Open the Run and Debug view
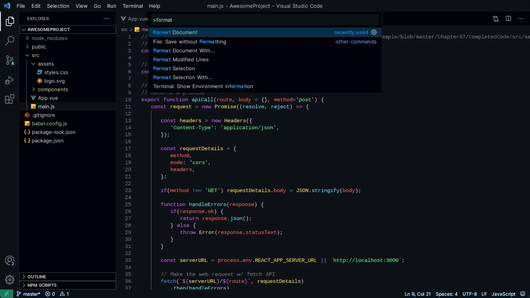Image resolution: width=530 pixels, height=298 pixels. [10, 80]
